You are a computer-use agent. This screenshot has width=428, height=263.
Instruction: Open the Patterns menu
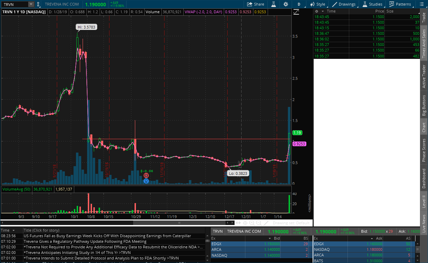point(400,4)
